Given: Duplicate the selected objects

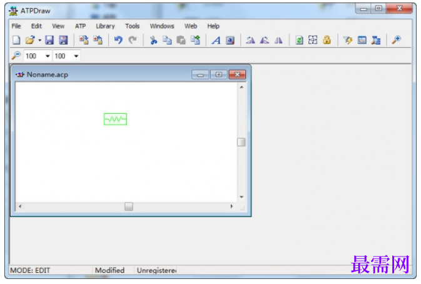Looking at the screenshot, I should point(195,40).
